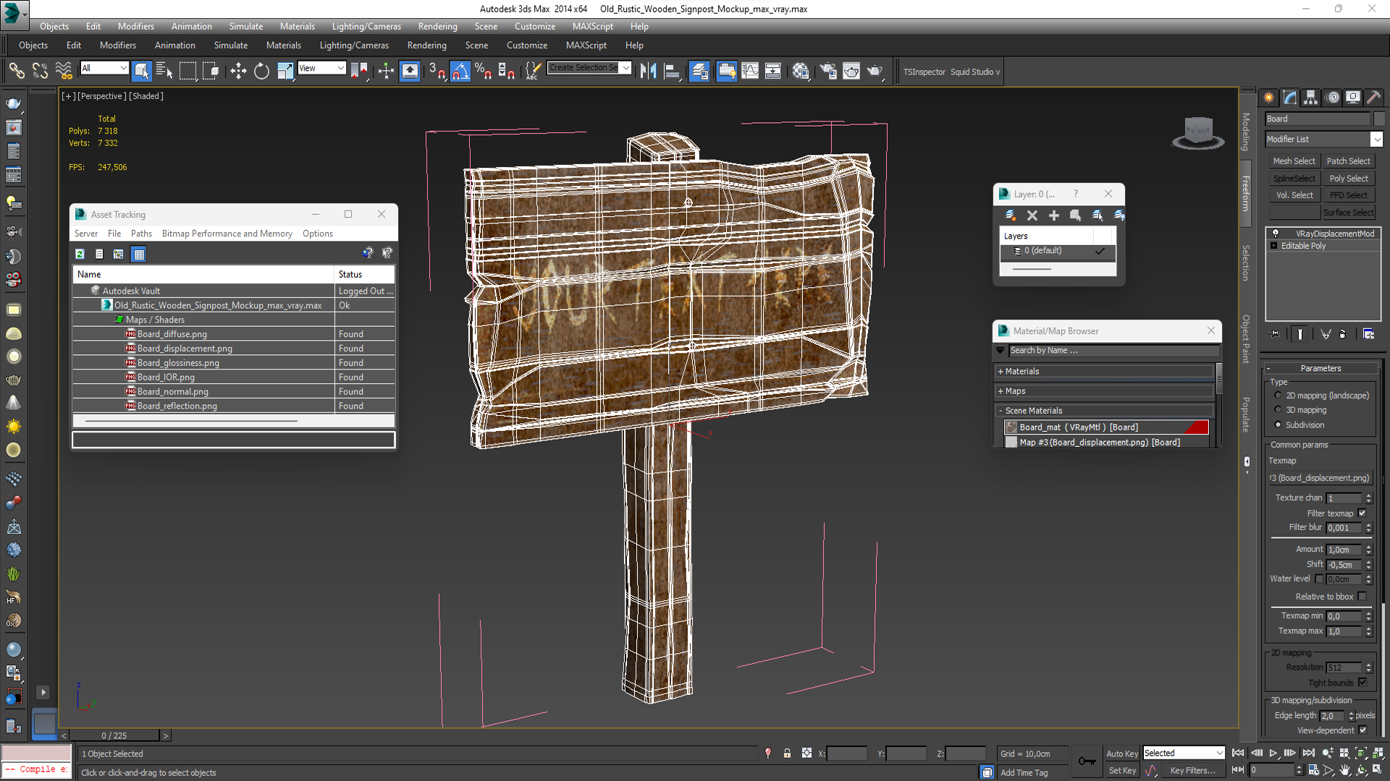Select the 3D mapping radio button
Viewport: 1390px width, 781px height.
pos(1279,410)
